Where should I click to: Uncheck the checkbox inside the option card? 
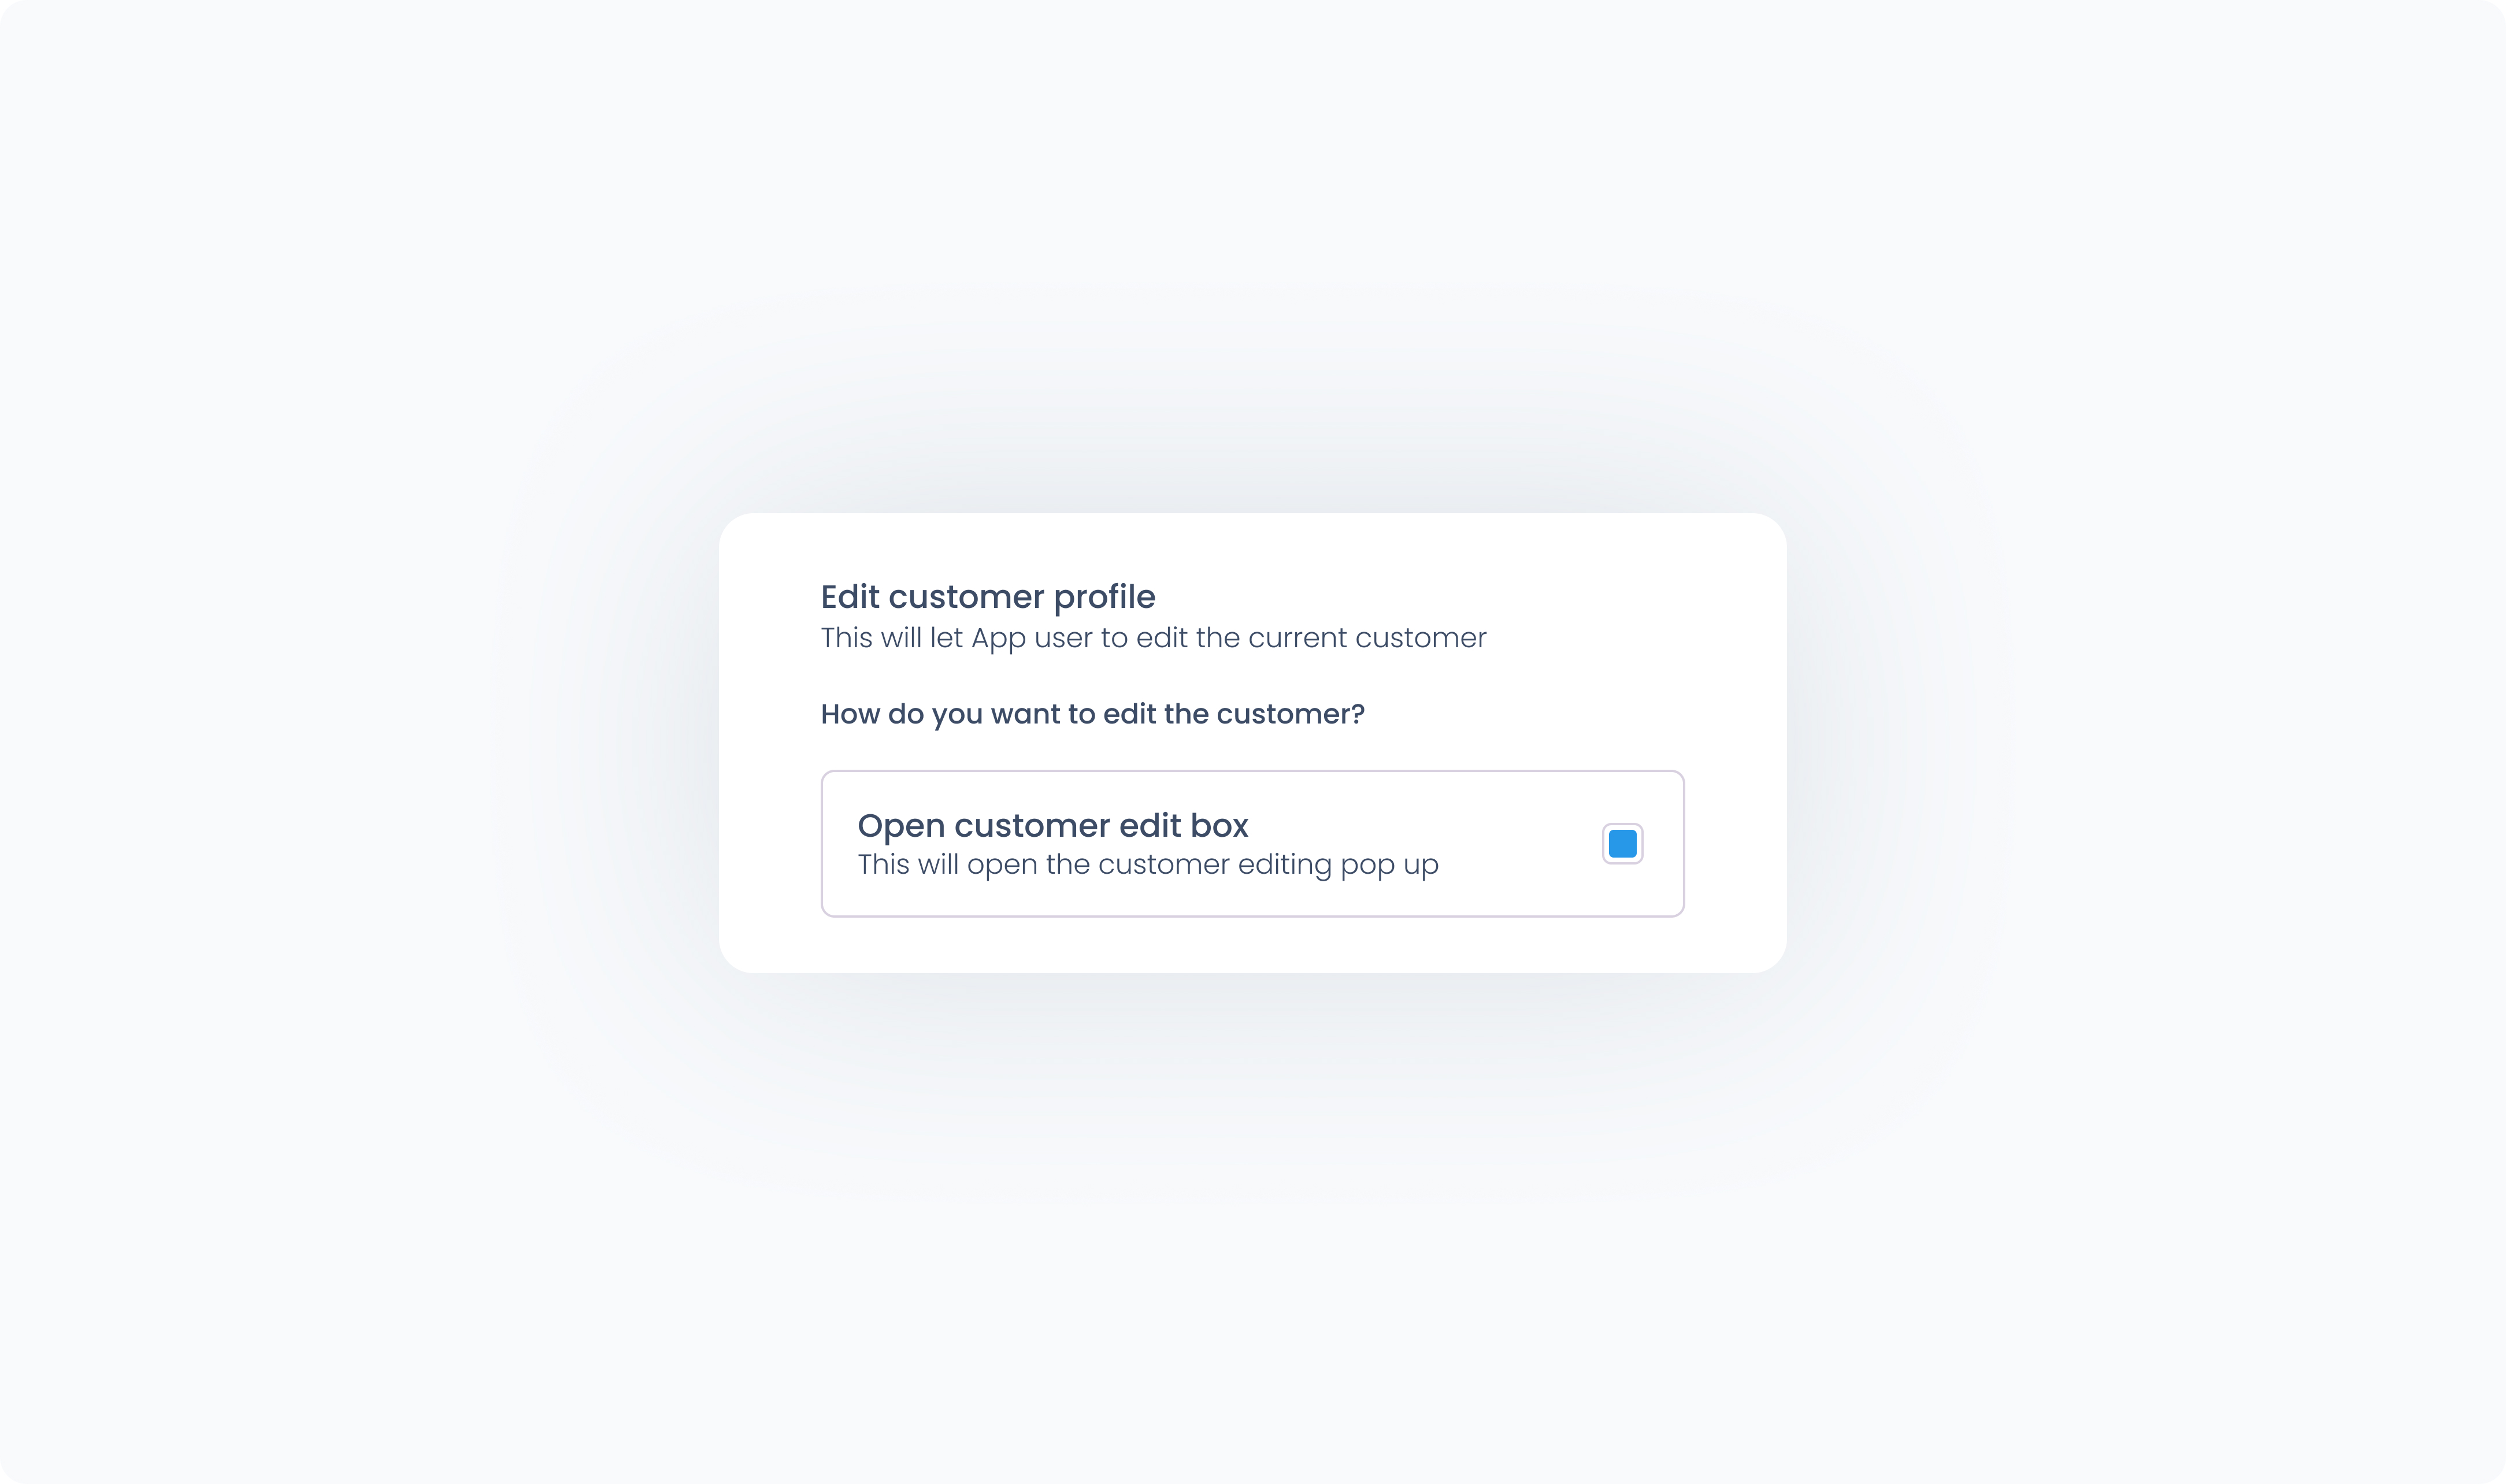1622,843
